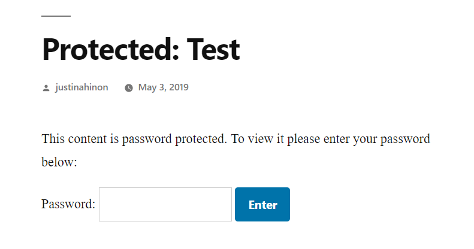Click the author person icon
474x249 pixels.
[46, 88]
